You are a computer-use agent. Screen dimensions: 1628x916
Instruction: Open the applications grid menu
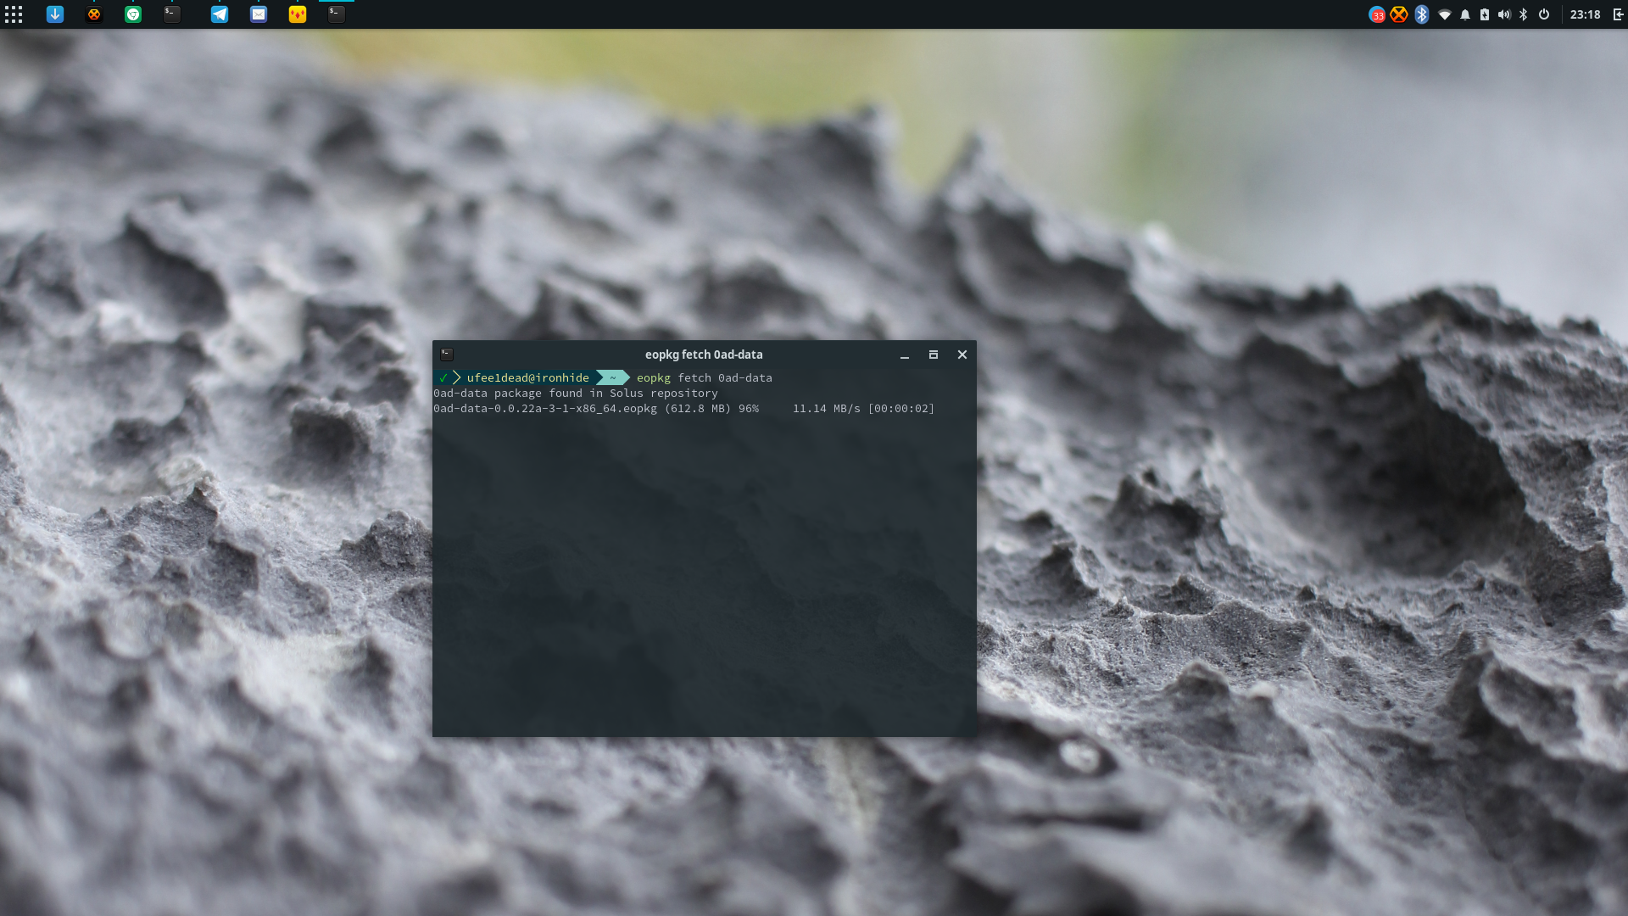pyautogui.click(x=14, y=14)
